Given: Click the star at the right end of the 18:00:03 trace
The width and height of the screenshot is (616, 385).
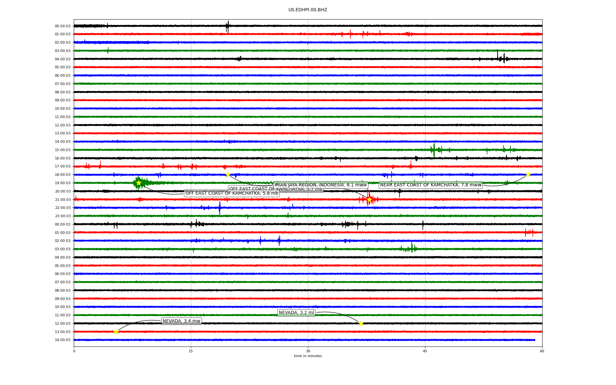Looking at the screenshot, I should point(528,175).
